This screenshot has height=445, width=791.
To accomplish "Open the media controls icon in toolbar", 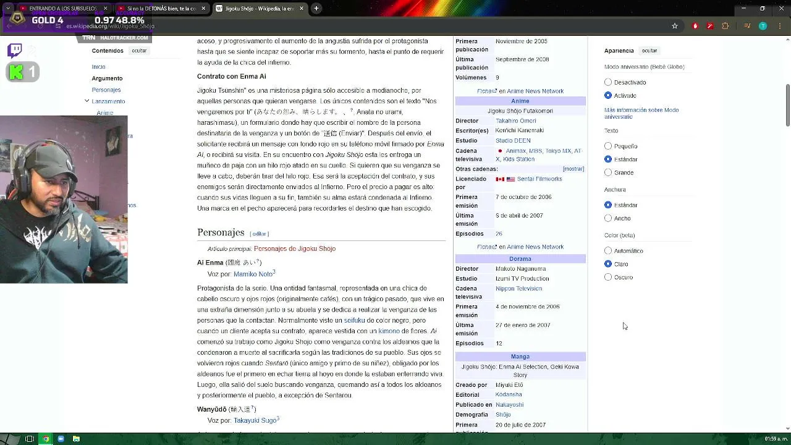I will (747, 26).
